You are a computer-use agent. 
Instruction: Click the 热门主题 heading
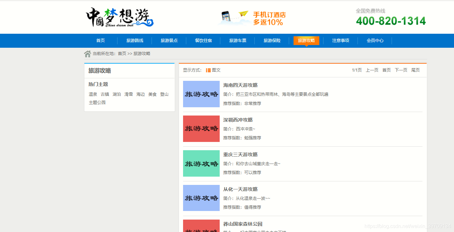[98, 84]
